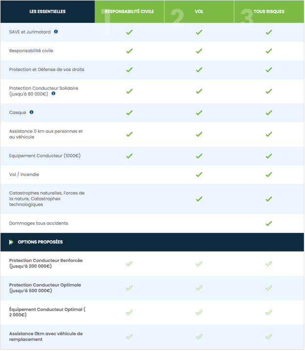Click Vol checkmark for Catastrophes naturelles row
The image size is (305, 351).
(199, 199)
